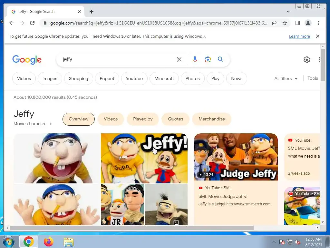Search by image with Lens

coord(208,59)
